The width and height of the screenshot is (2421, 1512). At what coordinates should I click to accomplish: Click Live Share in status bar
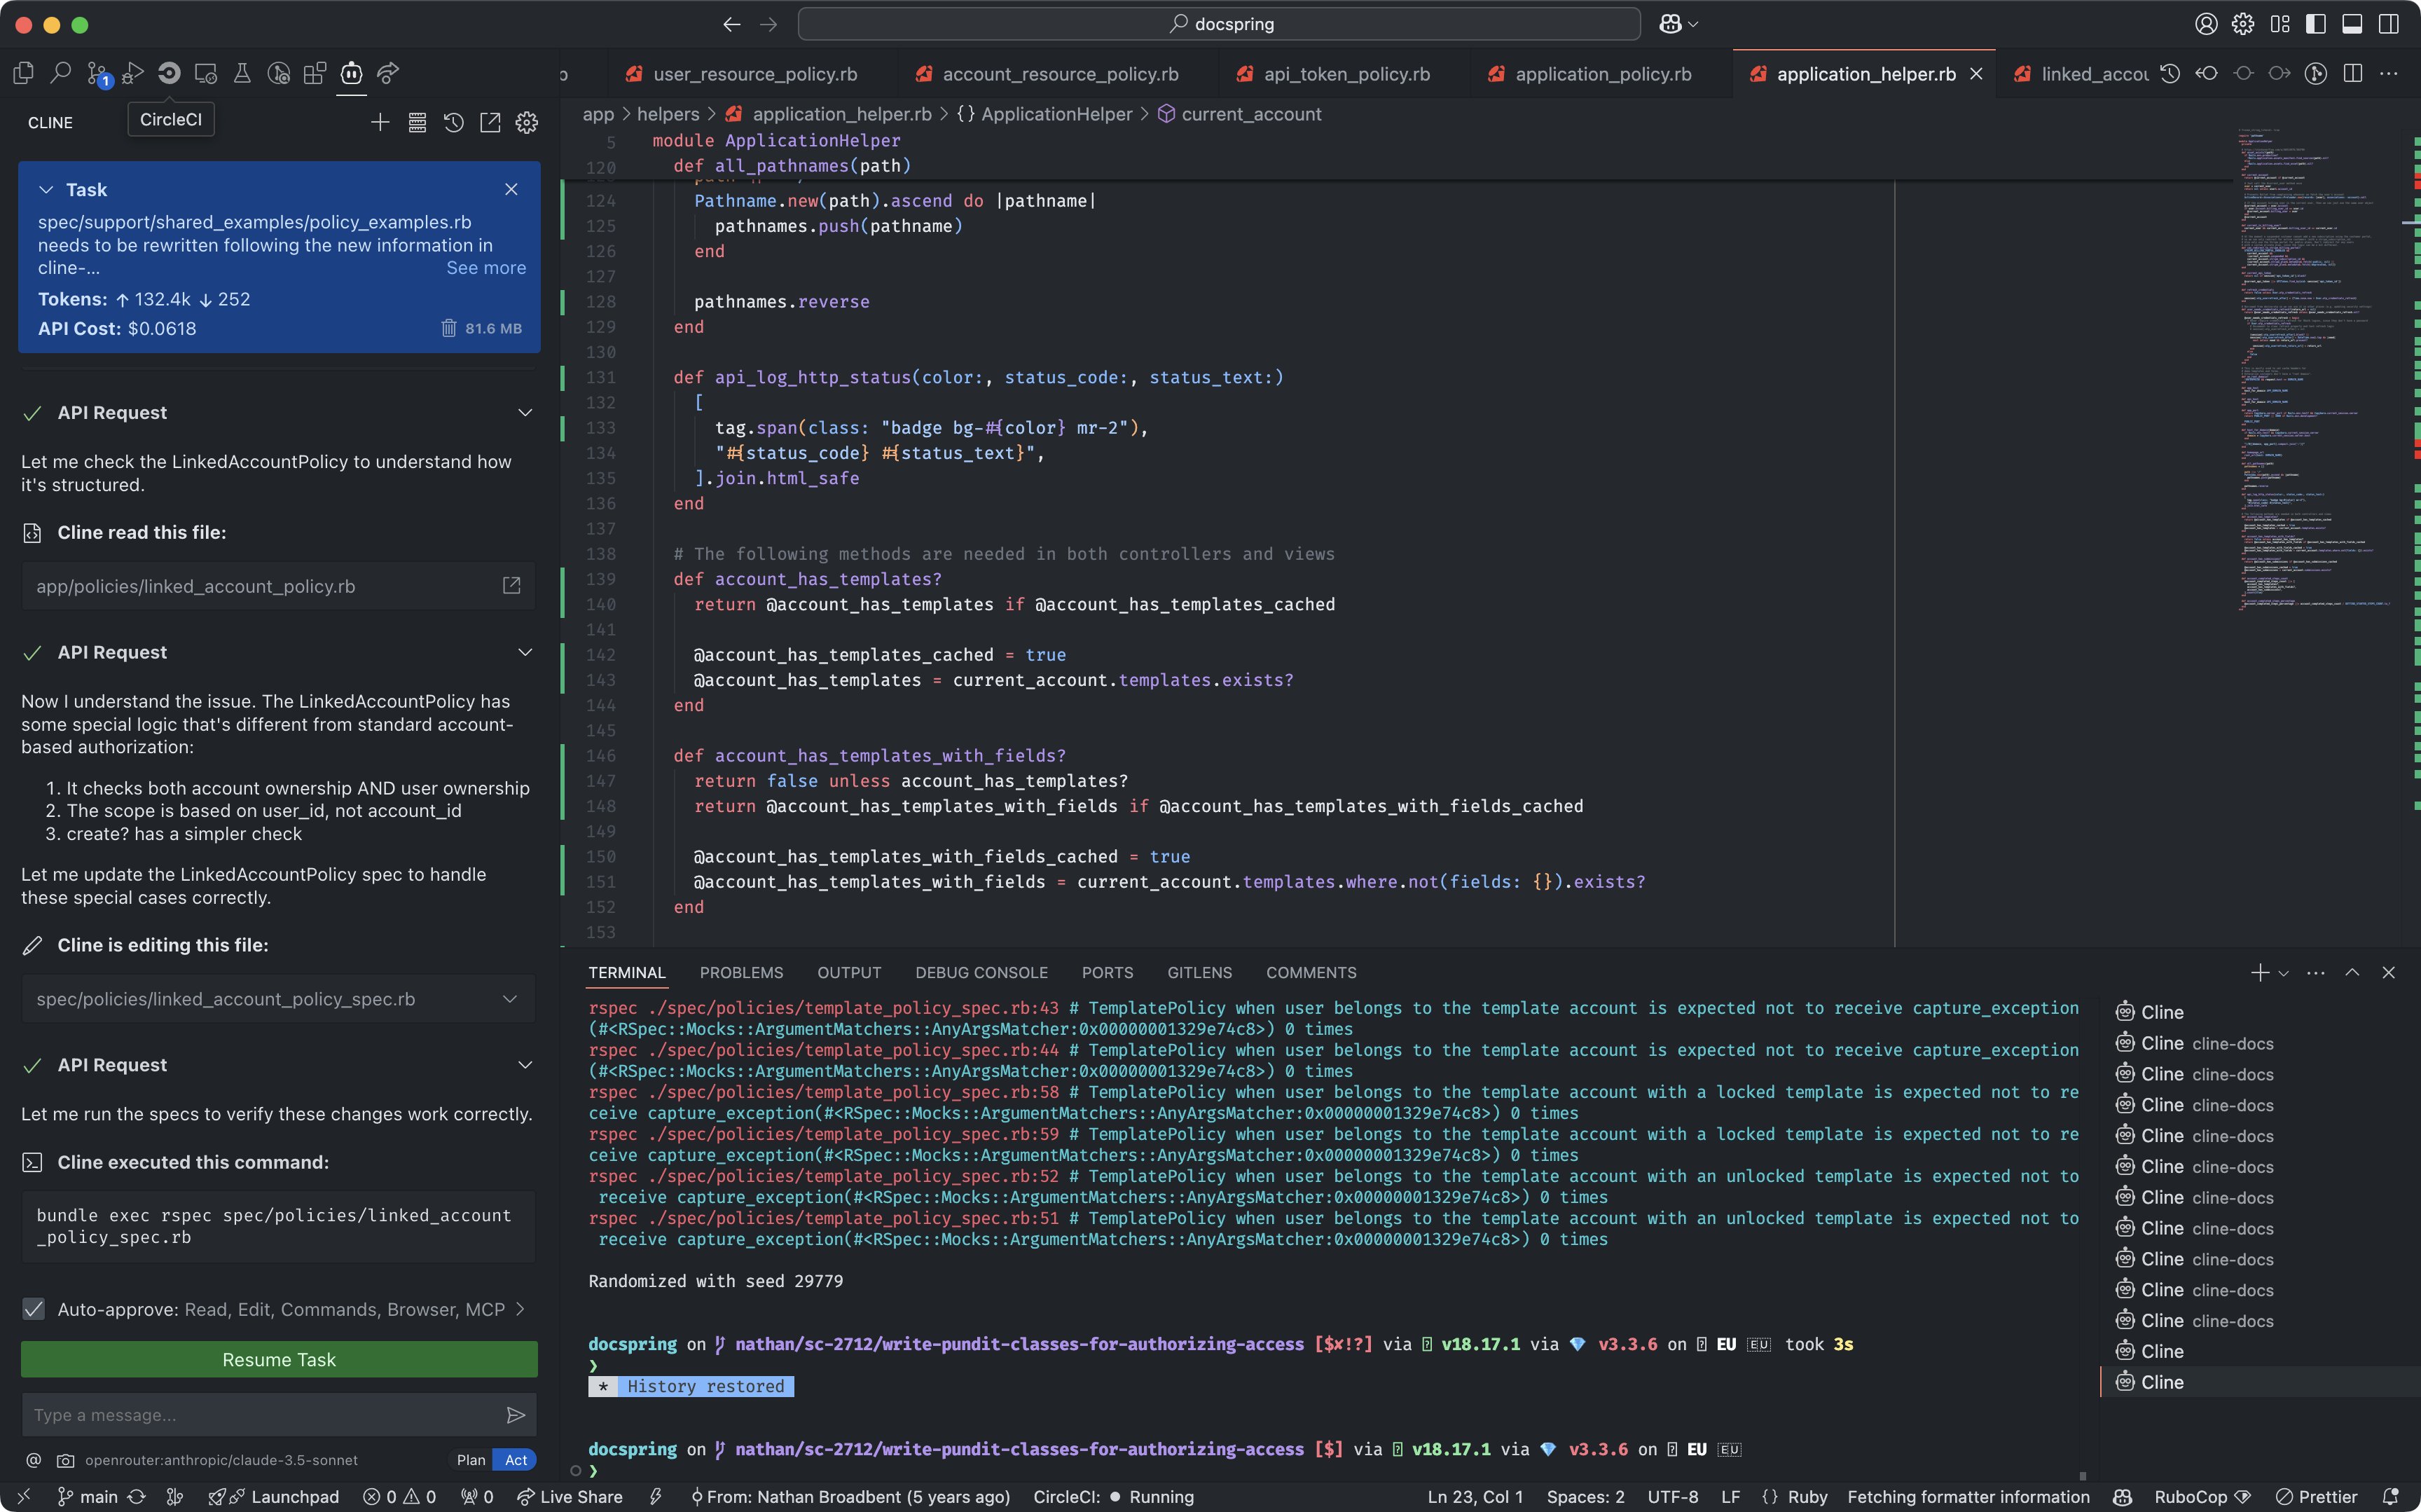pyautogui.click(x=570, y=1497)
